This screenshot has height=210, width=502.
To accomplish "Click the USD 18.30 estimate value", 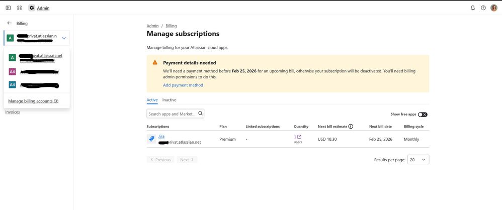I will (x=327, y=139).
